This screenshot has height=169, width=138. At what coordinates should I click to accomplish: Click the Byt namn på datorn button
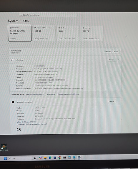click(x=111, y=52)
